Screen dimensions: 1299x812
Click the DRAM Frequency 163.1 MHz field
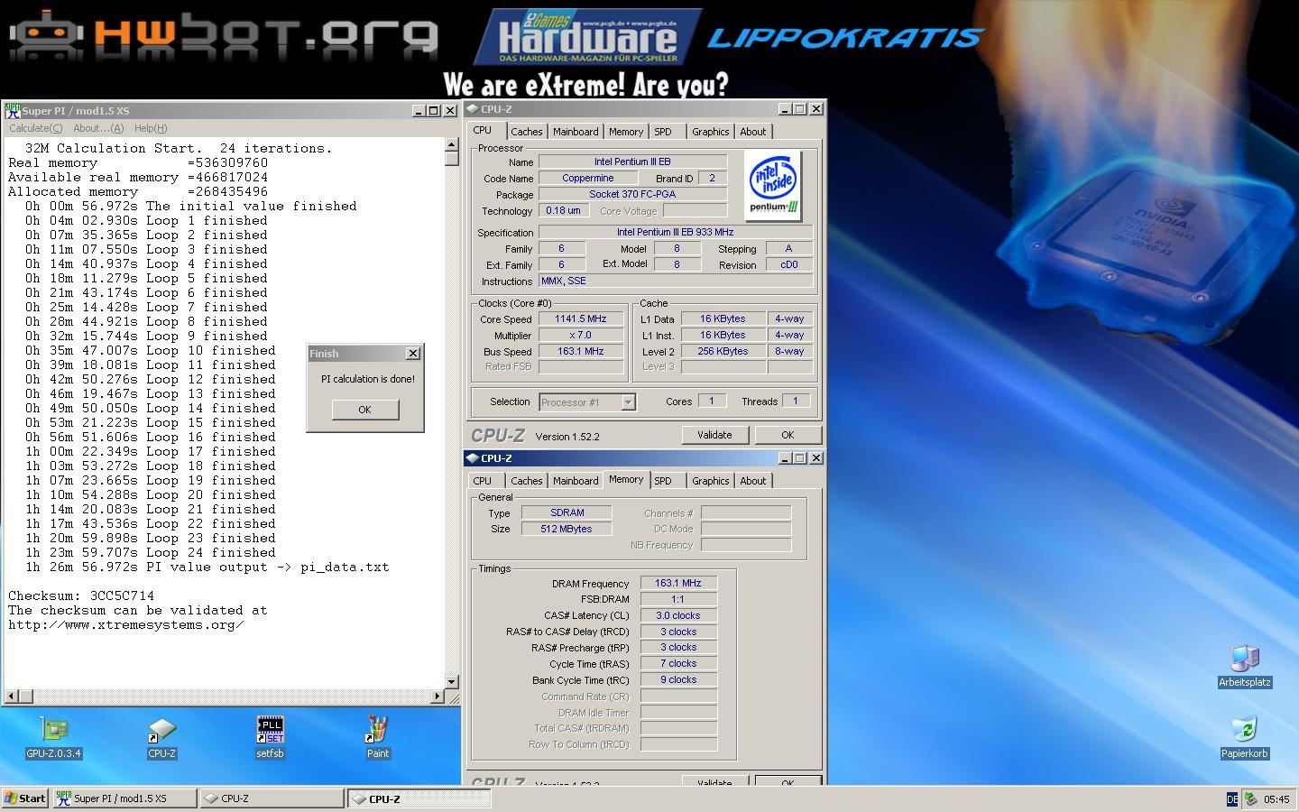click(x=678, y=583)
